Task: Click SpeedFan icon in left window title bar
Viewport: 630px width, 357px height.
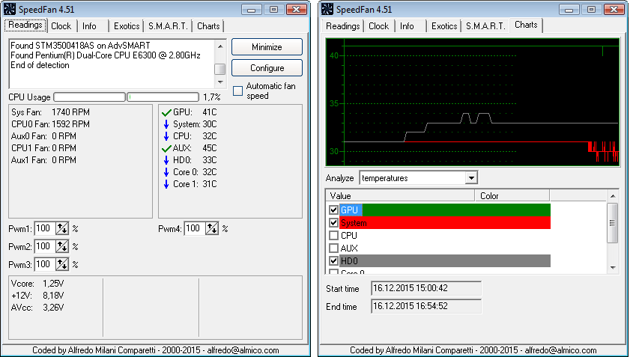Action: (x=10, y=9)
